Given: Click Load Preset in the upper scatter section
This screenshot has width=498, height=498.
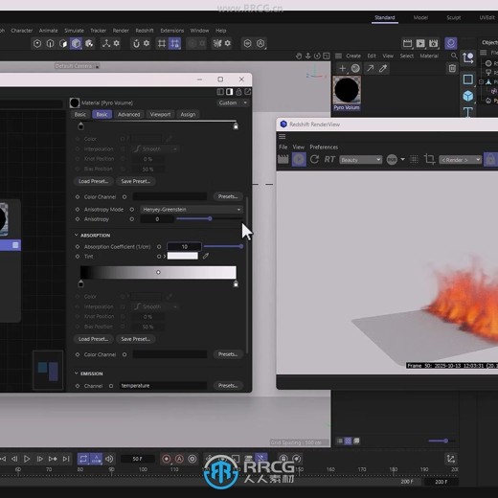Looking at the screenshot, I should click(x=93, y=181).
